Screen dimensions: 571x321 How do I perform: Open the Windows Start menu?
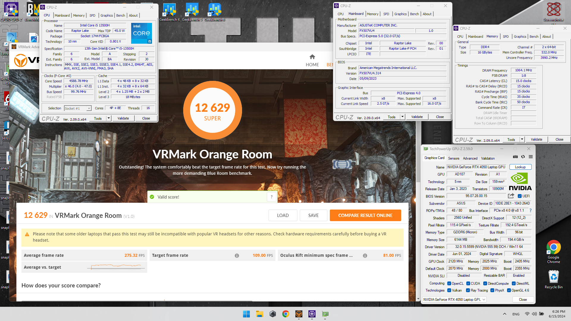click(246, 314)
